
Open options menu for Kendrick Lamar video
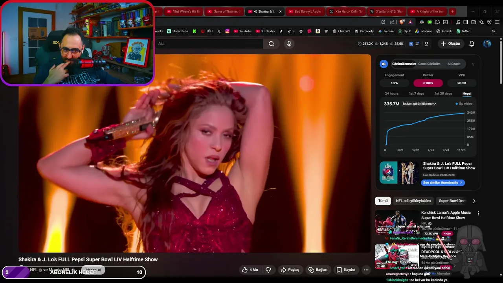point(478,213)
